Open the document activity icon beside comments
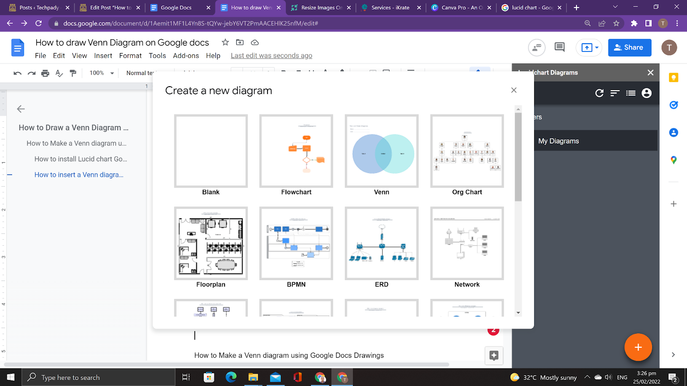The image size is (687, 386). coord(537,48)
